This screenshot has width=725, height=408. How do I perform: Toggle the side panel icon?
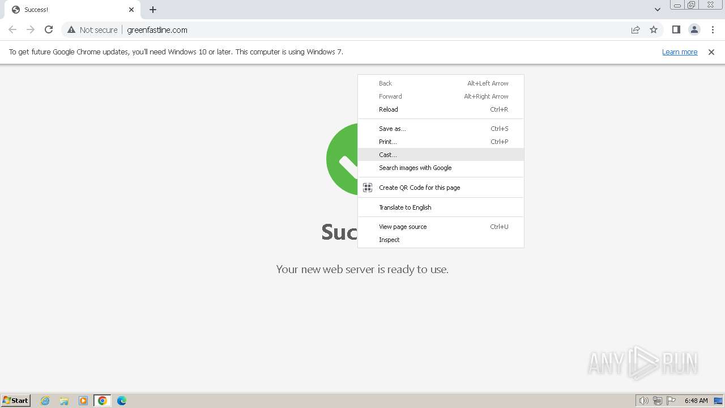point(676,29)
